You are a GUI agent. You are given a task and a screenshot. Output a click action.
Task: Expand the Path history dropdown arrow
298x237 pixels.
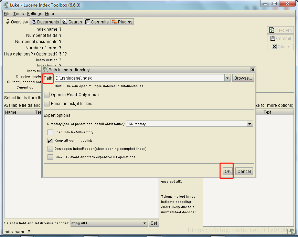click(x=227, y=78)
